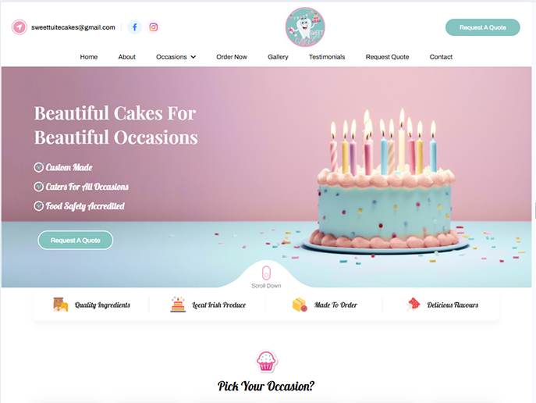Open the Gallery menu item
Image resolution: width=536 pixels, height=403 pixels.
(x=278, y=57)
